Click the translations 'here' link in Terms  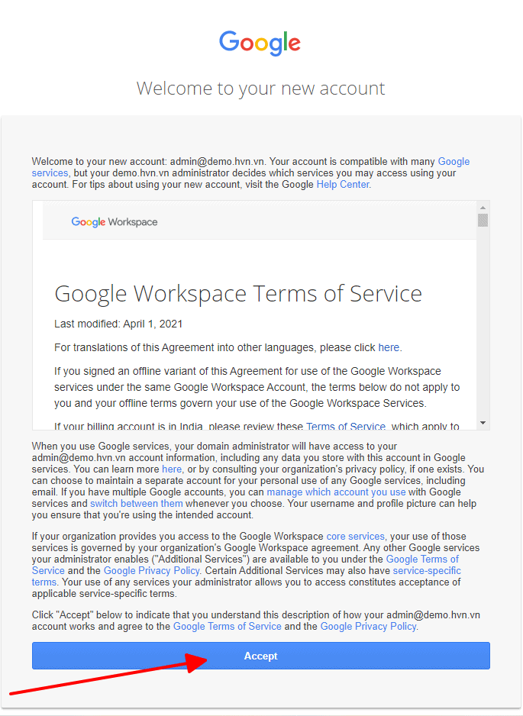[389, 347]
